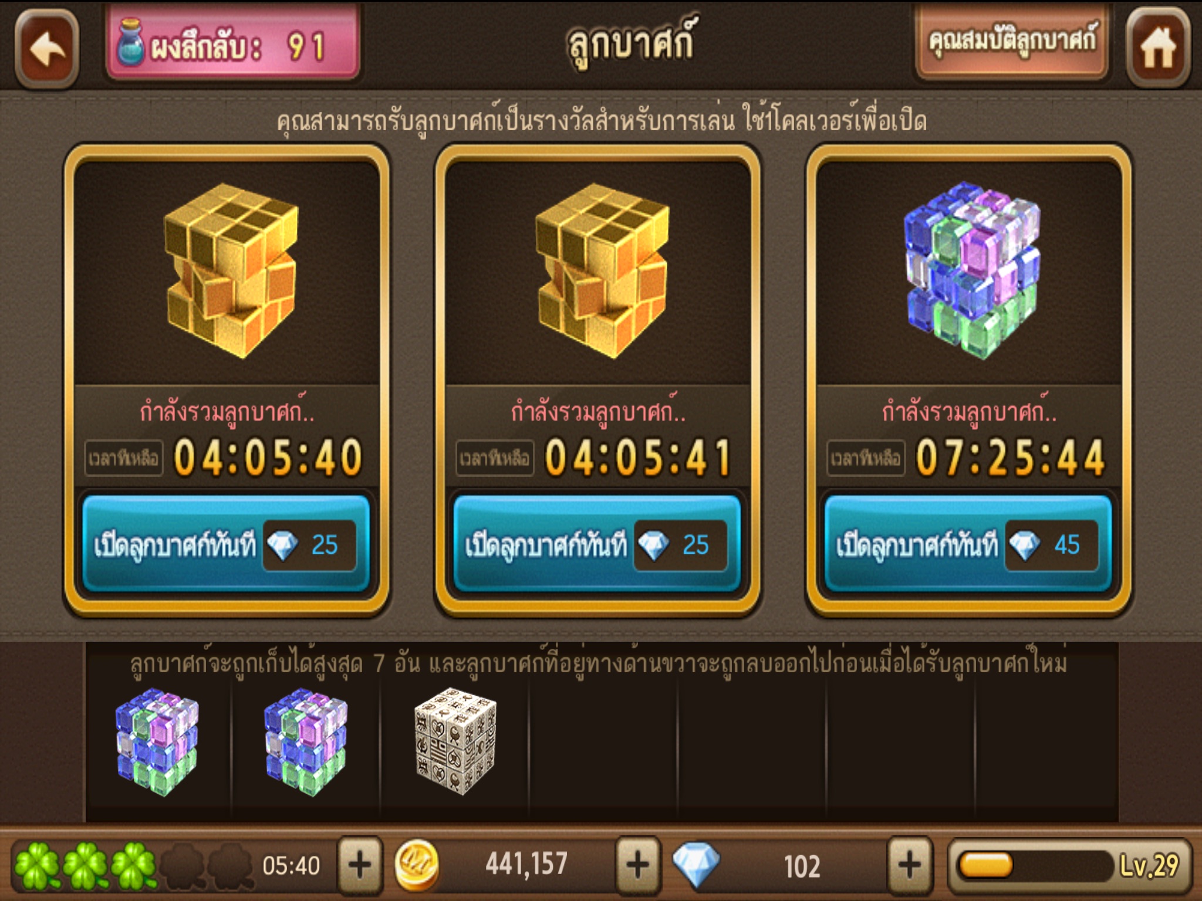Select the crystal gem cube being merged
This screenshot has height=901, width=1202.
coord(972,270)
